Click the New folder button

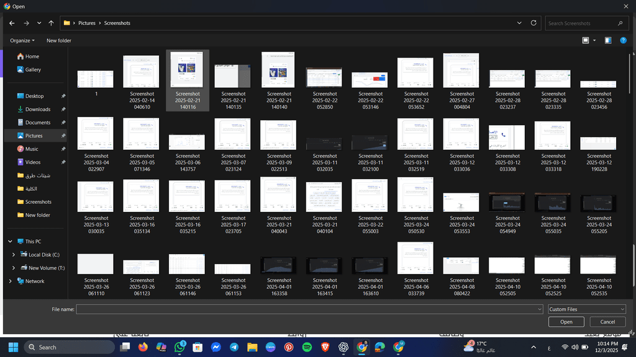pos(58,40)
